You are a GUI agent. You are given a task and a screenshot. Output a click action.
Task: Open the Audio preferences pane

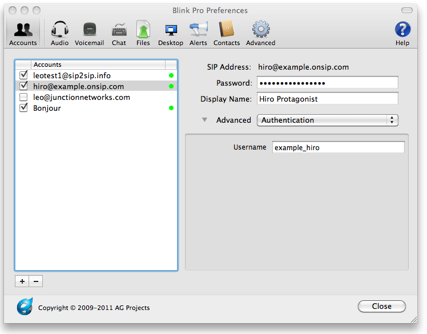[x=59, y=33]
